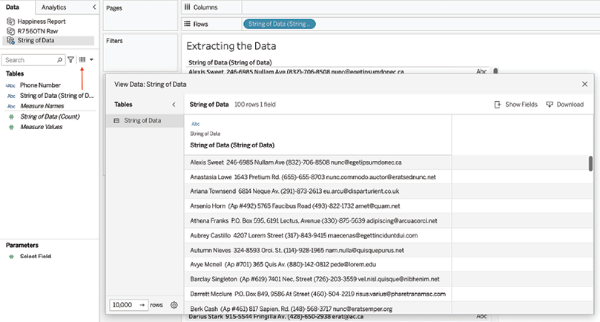Click the Athena Franks row
The height and width of the screenshot is (322, 600).
317,220
